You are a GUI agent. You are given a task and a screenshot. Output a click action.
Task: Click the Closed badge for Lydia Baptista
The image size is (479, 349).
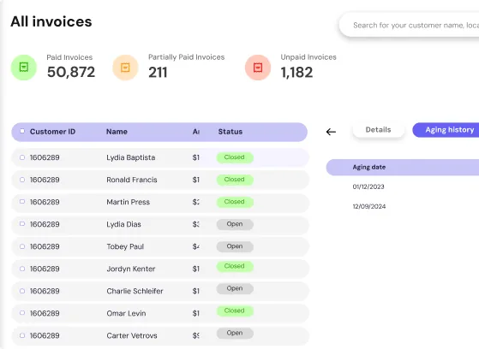[235, 157]
